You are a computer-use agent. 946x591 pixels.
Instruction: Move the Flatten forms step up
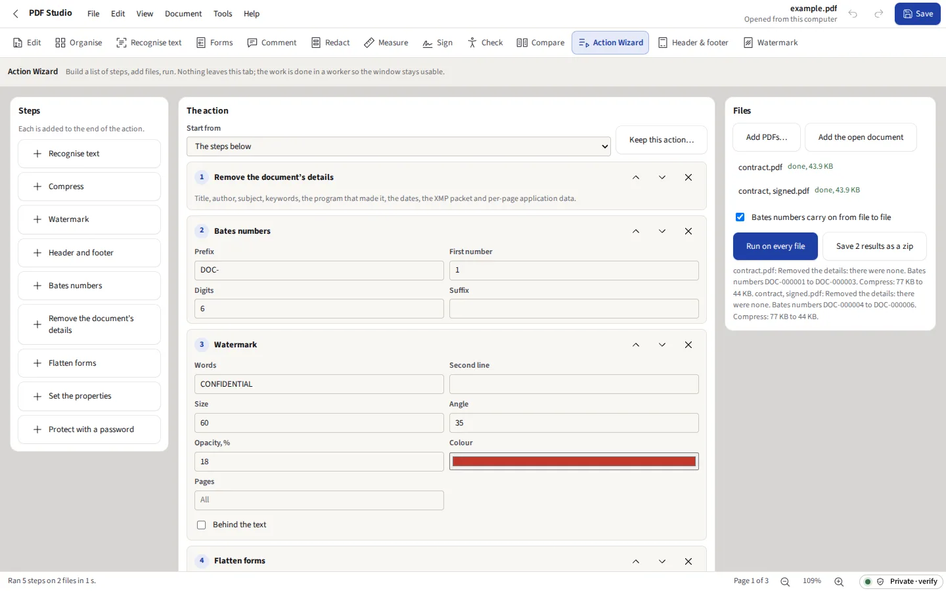coord(636,561)
